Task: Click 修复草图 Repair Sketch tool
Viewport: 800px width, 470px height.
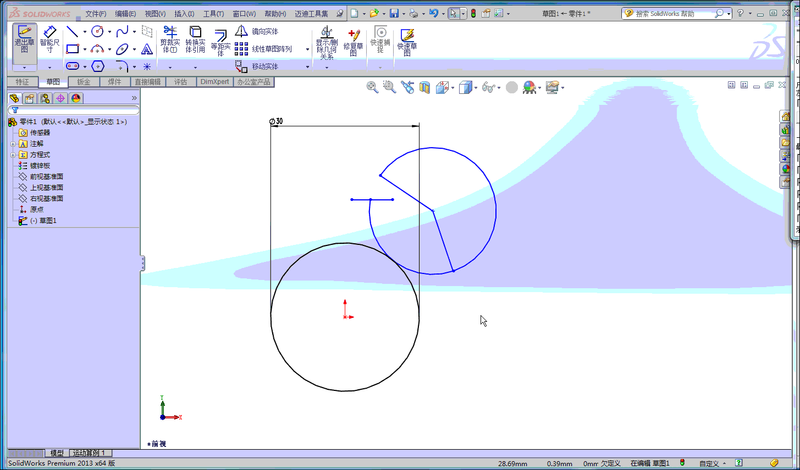Action: [x=353, y=42]
